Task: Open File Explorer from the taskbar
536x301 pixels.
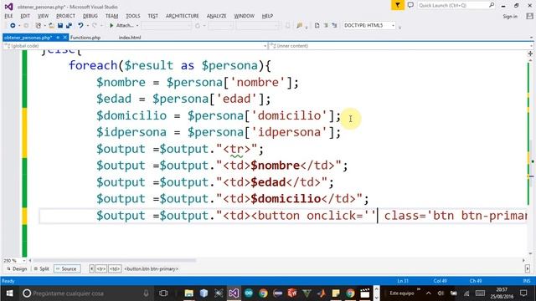Action: (188, 293)
